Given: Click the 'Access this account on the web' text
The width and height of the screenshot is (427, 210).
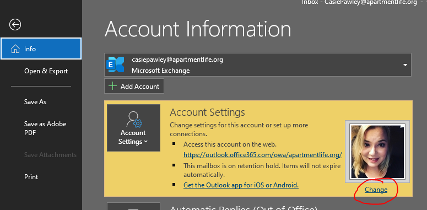Looking at the screenshot, I should tap(230, 144).
